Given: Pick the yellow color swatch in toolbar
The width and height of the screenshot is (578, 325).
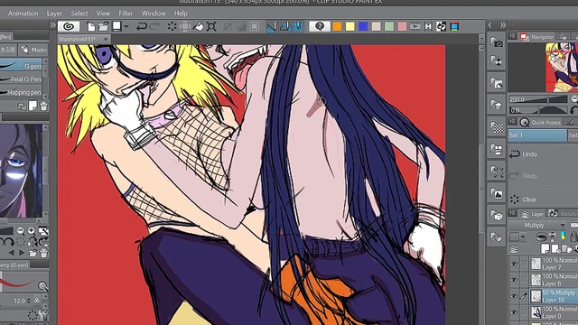Looking at the screenshot, I should (350, 26).
